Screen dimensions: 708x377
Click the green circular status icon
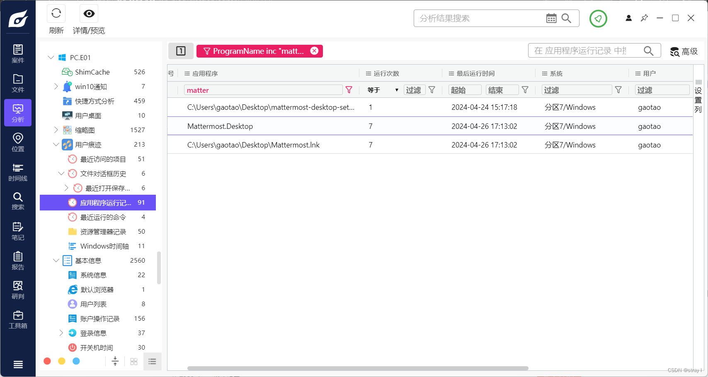click(598, 19)
